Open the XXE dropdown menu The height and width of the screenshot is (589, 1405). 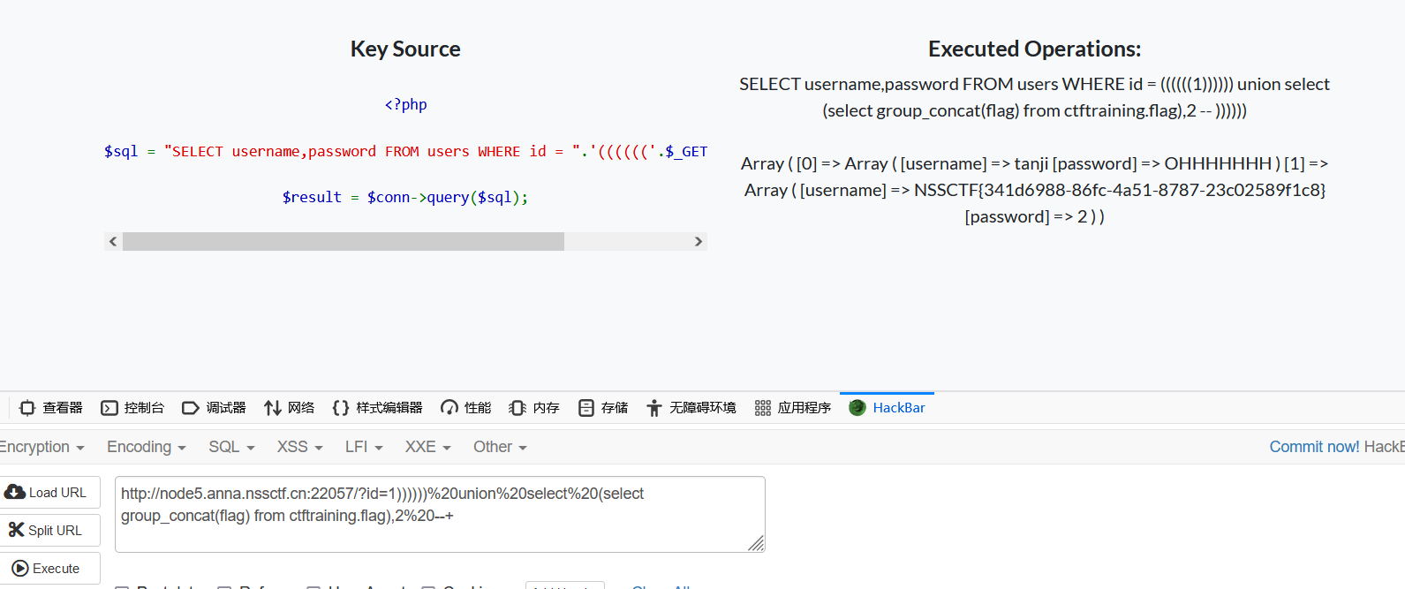click(x=427, y=447)
